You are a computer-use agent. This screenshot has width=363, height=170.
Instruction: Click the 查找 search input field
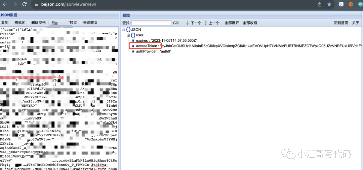pyautogui.click(x=151, y=23)
